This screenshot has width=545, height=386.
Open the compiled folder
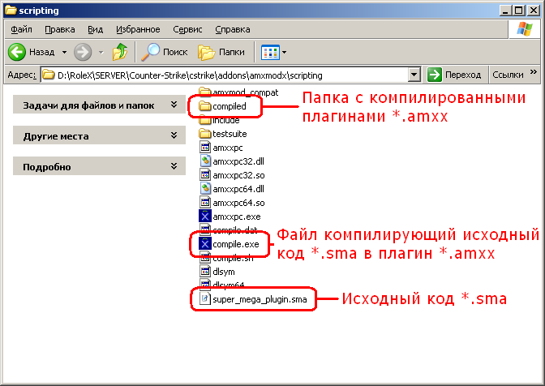coord(228,106)
